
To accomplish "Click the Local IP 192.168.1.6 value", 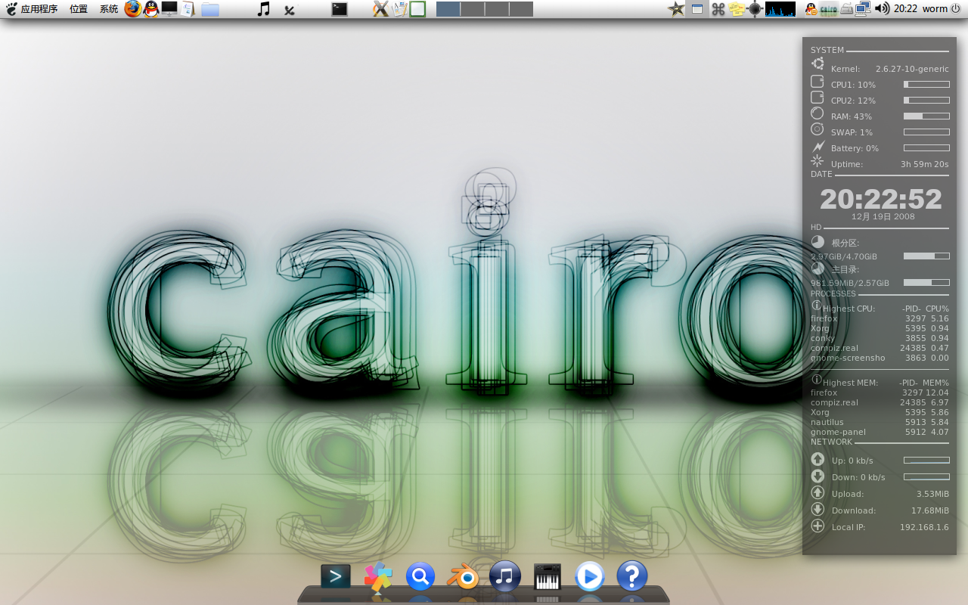I will [x=924, y=527].
